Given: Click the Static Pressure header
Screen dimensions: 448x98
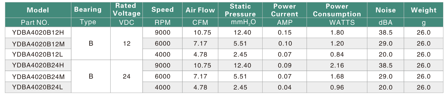Looking at the screenshot, I should [x=240, y=10].
